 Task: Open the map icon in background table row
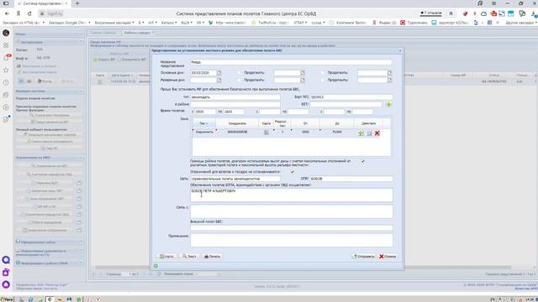click(x=100, y=82)
